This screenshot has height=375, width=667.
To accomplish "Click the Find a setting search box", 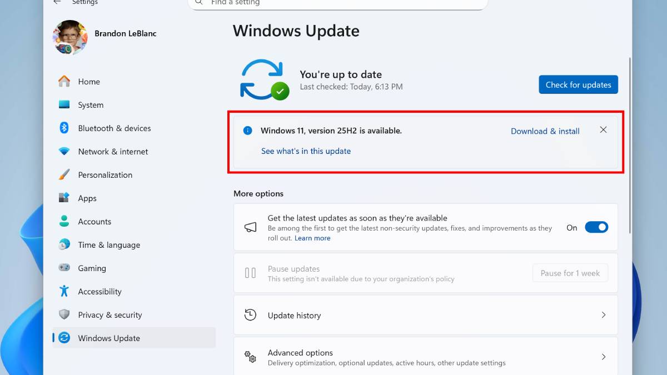I will [338, 3].
